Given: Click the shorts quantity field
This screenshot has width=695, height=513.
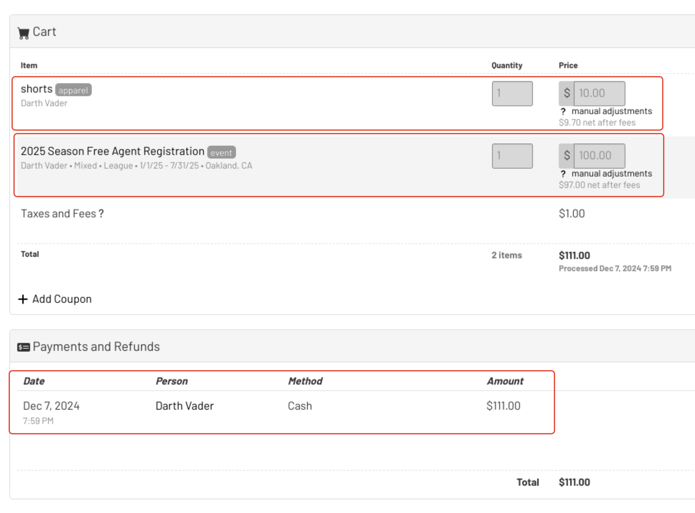Looking at the screenshot, I should pyautogui.click(x=512, y=93).
